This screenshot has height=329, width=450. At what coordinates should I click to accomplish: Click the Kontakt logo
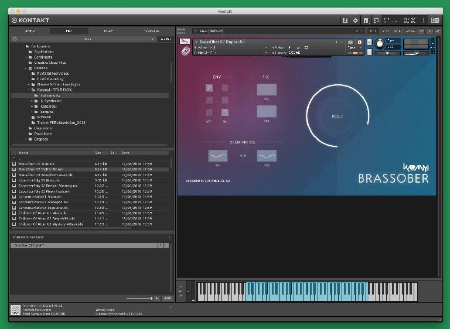[x=30, y=20]
